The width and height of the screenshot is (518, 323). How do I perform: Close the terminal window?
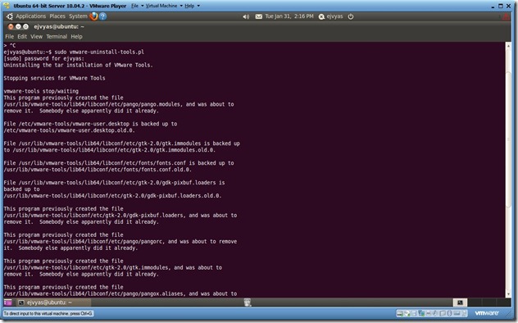coord(11,26)
